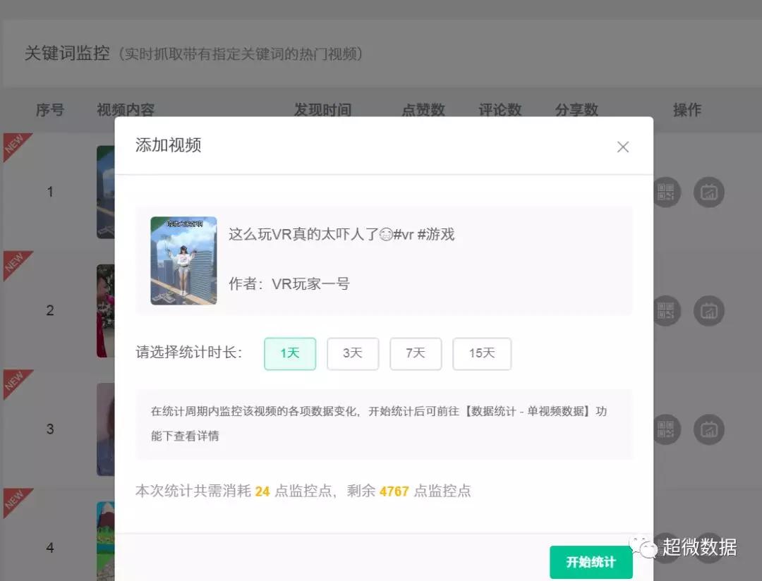
Task: Click the 评论数 column header
Action: 500,110
